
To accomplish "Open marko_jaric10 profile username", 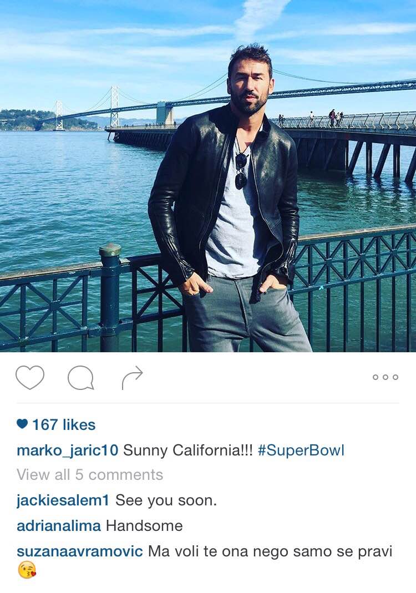I will coord(67,450).
